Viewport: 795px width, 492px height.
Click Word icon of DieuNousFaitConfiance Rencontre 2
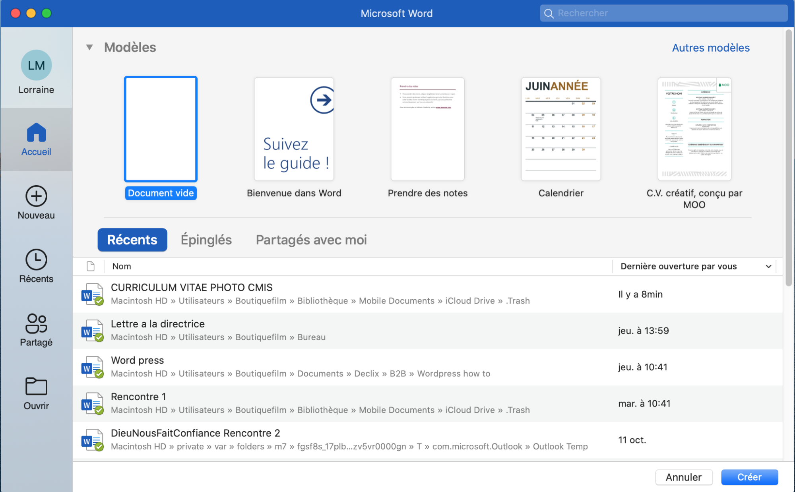(93, 440)
